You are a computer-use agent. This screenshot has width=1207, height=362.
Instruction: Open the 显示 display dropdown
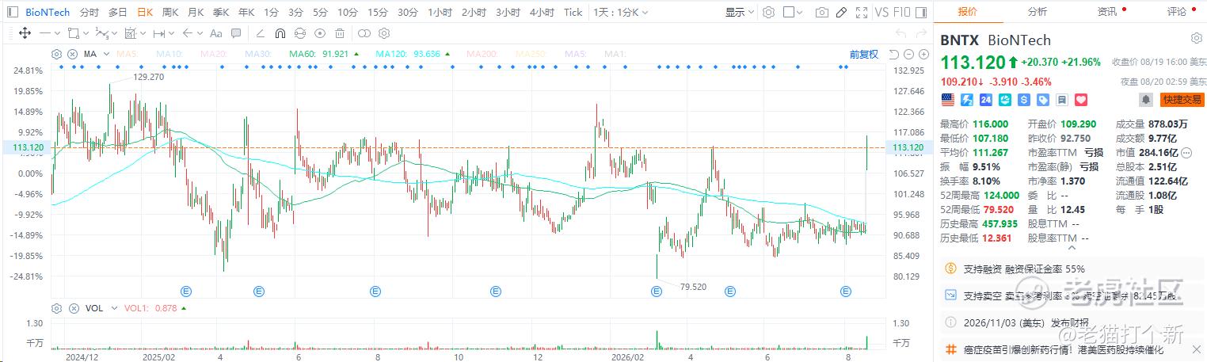click(x=741, y=12)
